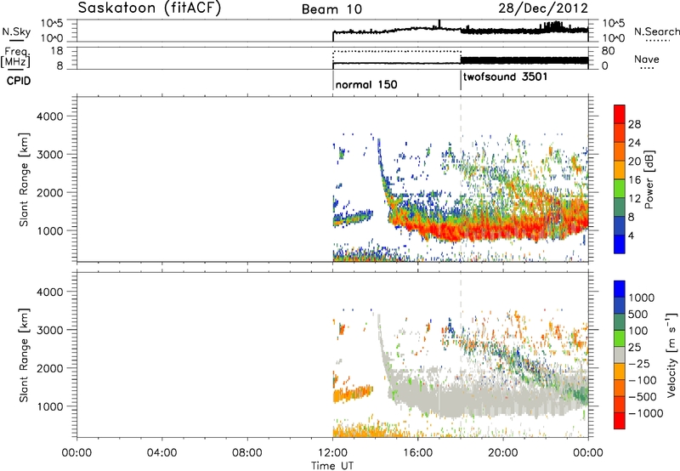680x471 pixels.
Task: Click the 'Nave' legend label
Action: coord(647,59)
